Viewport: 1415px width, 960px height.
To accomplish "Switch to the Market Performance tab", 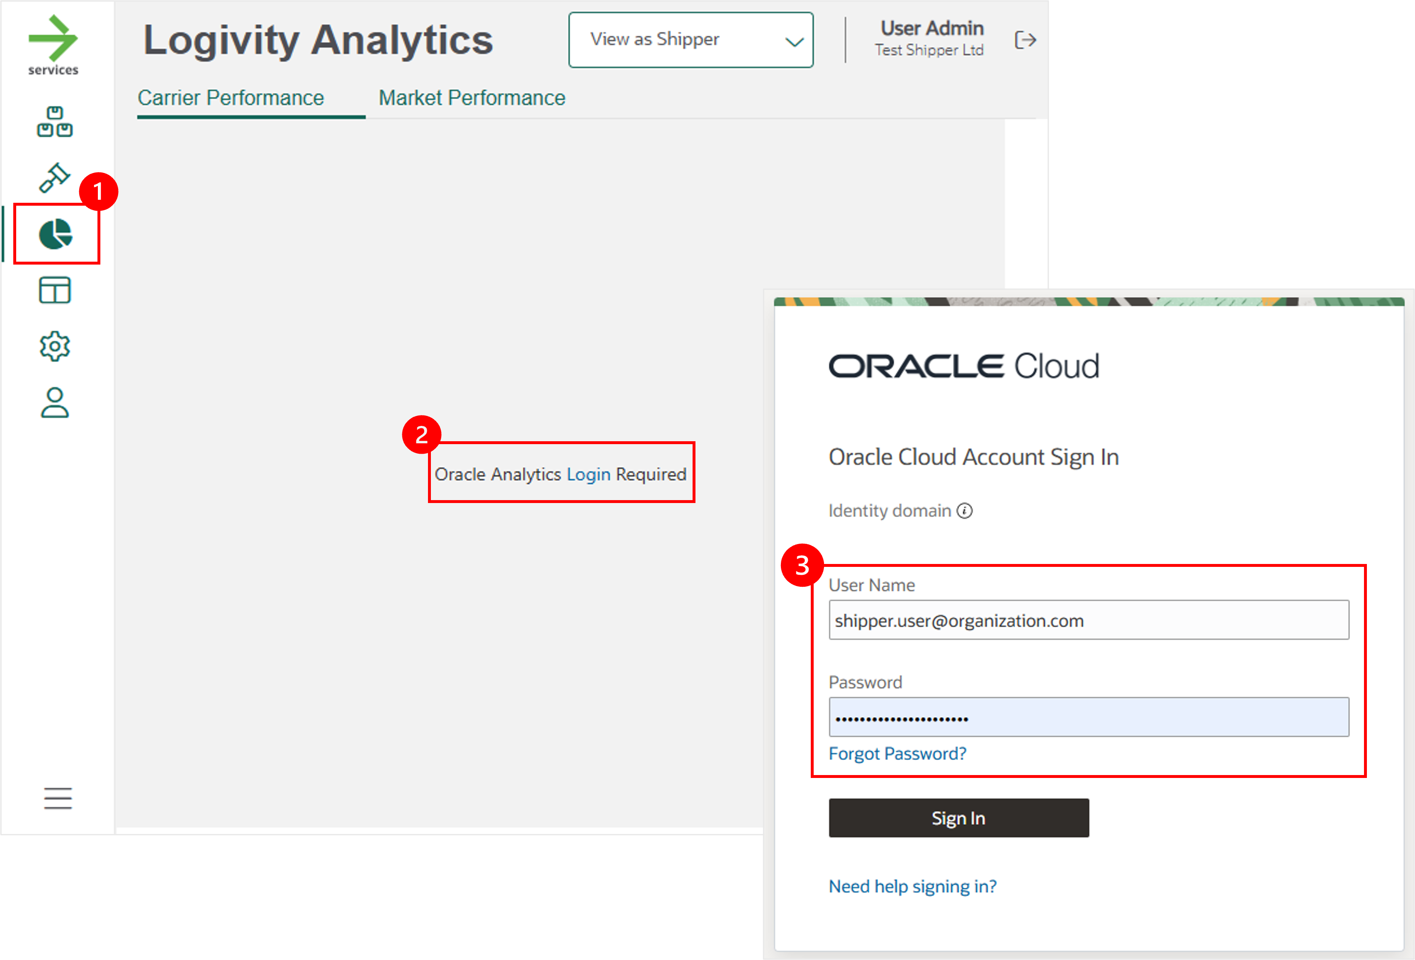I will tap(472, 98).
